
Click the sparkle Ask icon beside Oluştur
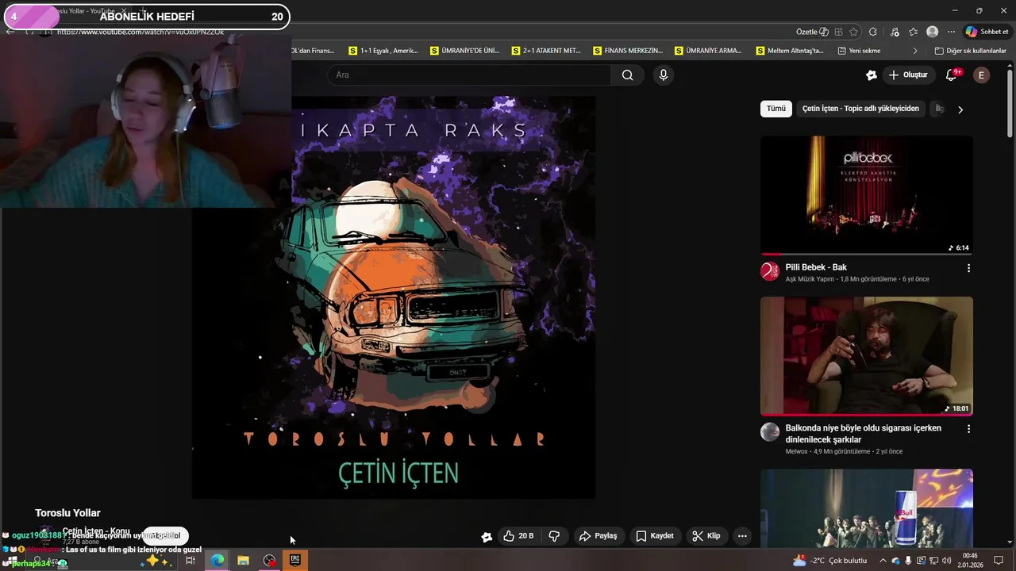(872, 75)
